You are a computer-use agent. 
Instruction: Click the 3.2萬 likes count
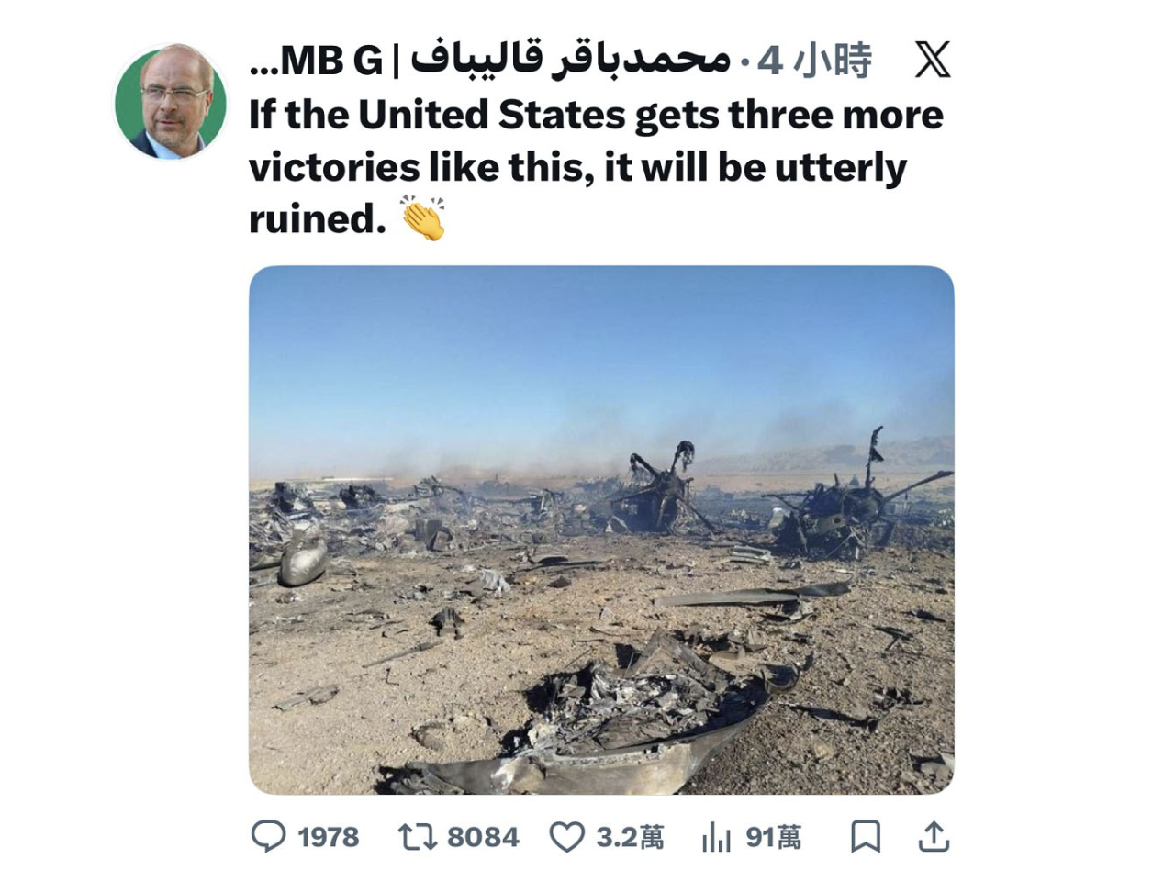[630, 837]
